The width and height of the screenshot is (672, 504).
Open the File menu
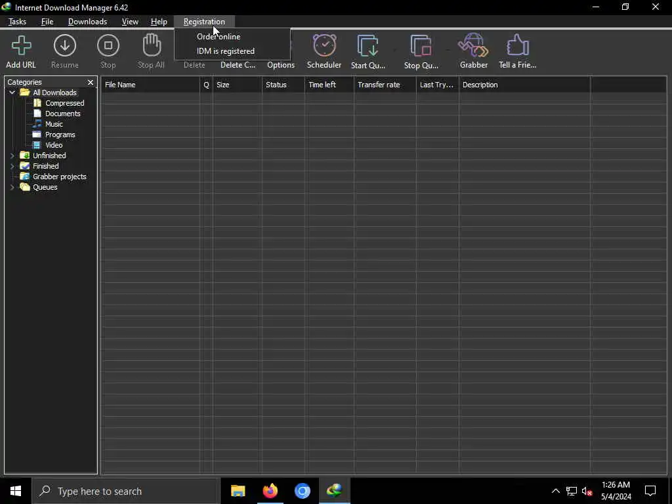pyautogui.click(x=47, y=22)
